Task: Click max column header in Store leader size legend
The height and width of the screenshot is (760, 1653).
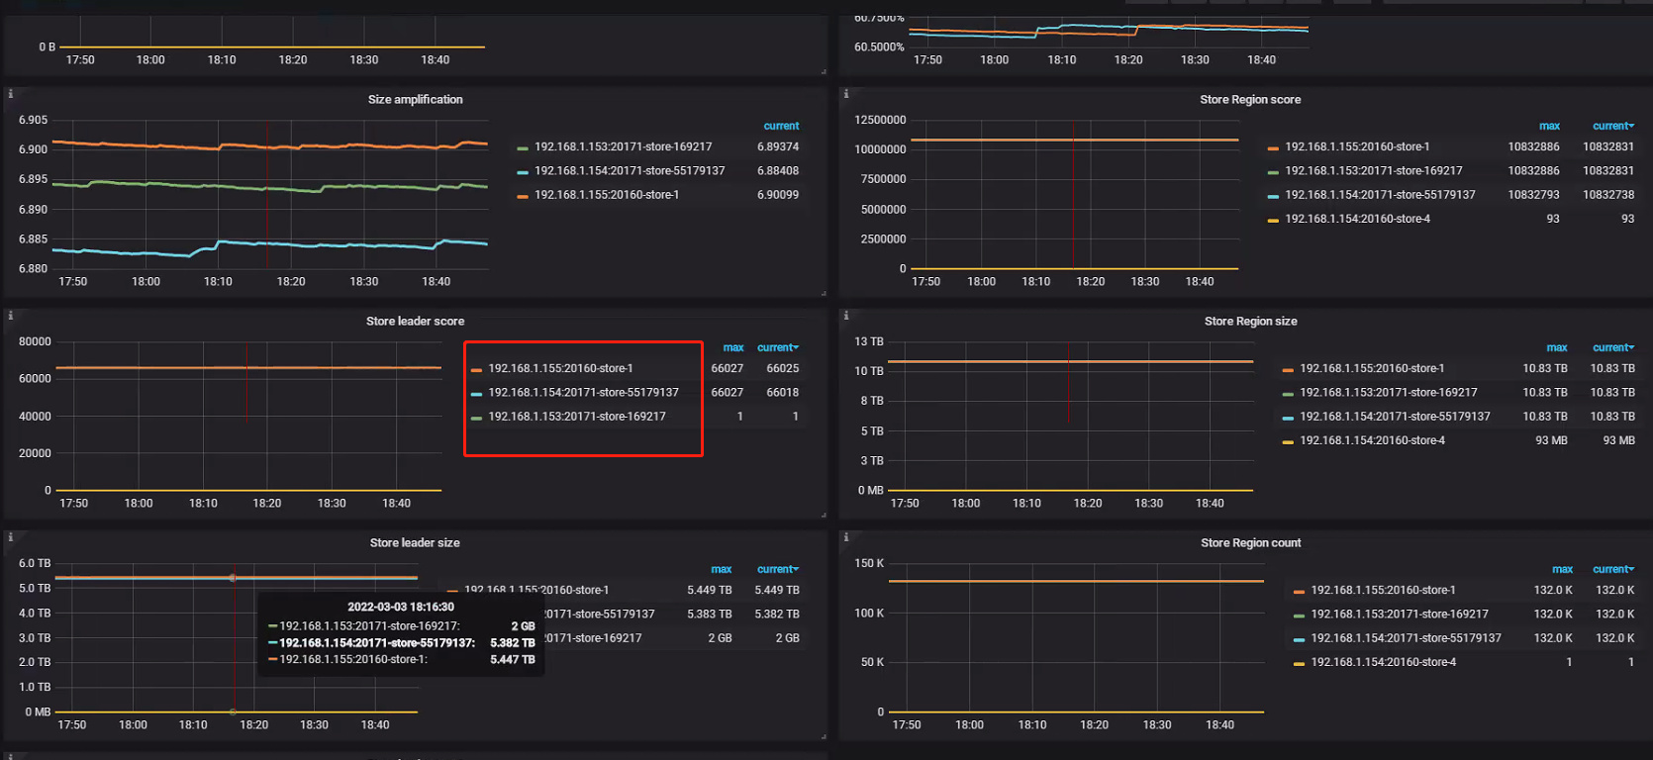Action: click(721, 569)
